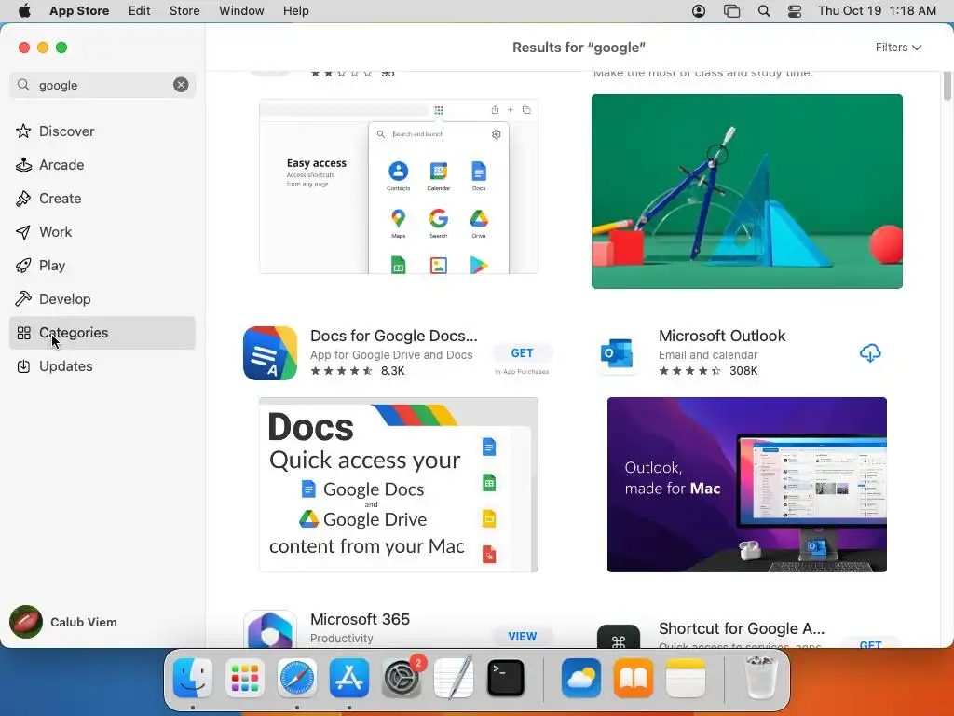Click the results vertical scrollbar
Screen dimensions: 954x716
pyautogui.click(x=947, y=86)
